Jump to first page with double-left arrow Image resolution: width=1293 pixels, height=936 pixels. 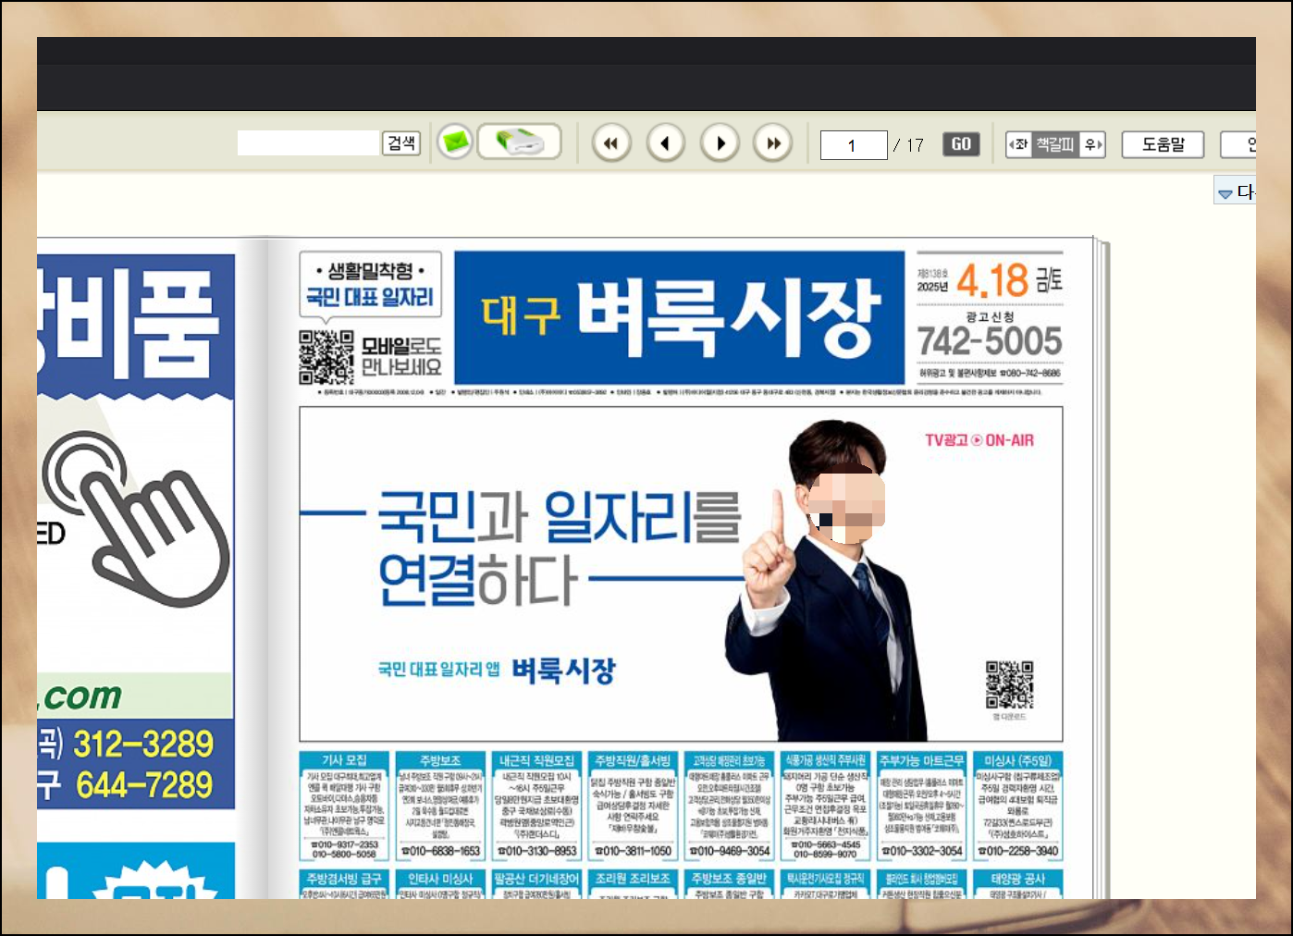click(x=610, y=143)
